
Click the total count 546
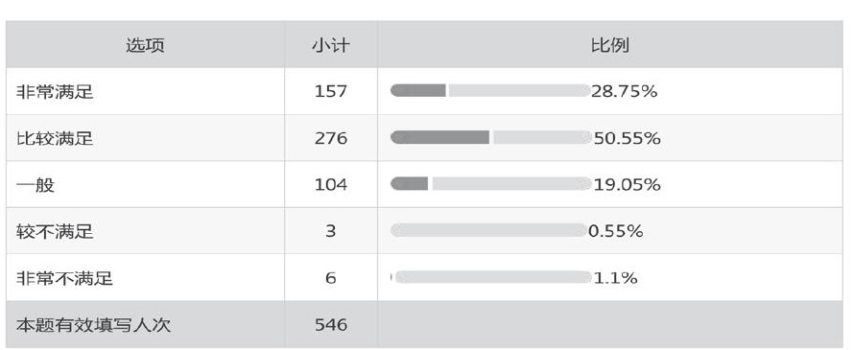[331, 325]
